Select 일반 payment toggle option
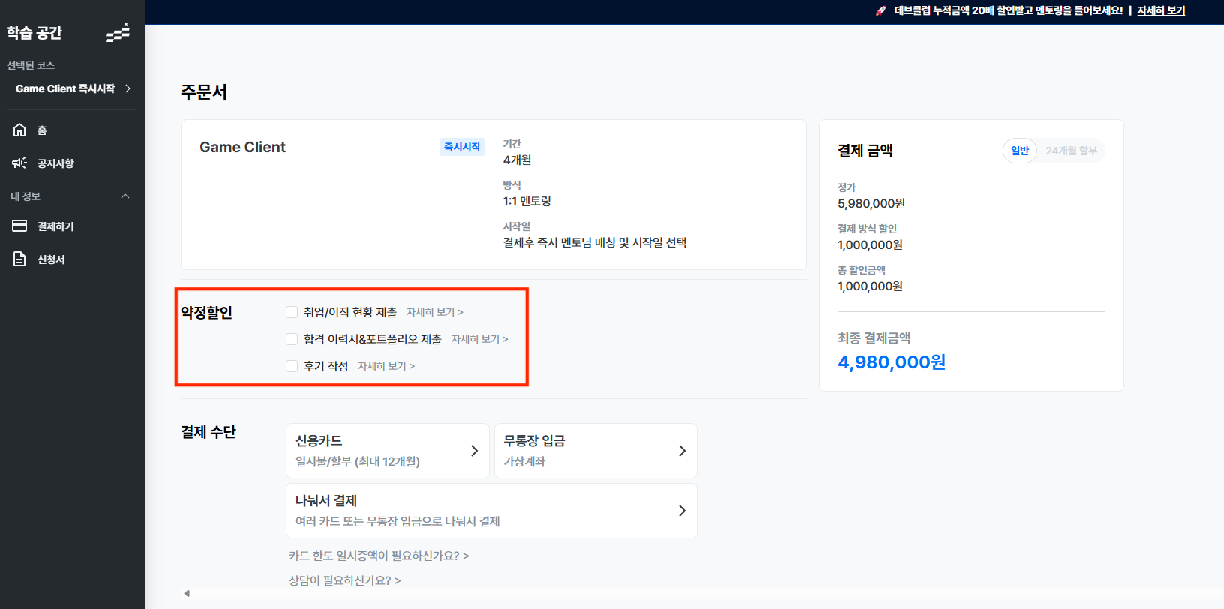Screen dimensions: 1224x609 (1020, 151)
